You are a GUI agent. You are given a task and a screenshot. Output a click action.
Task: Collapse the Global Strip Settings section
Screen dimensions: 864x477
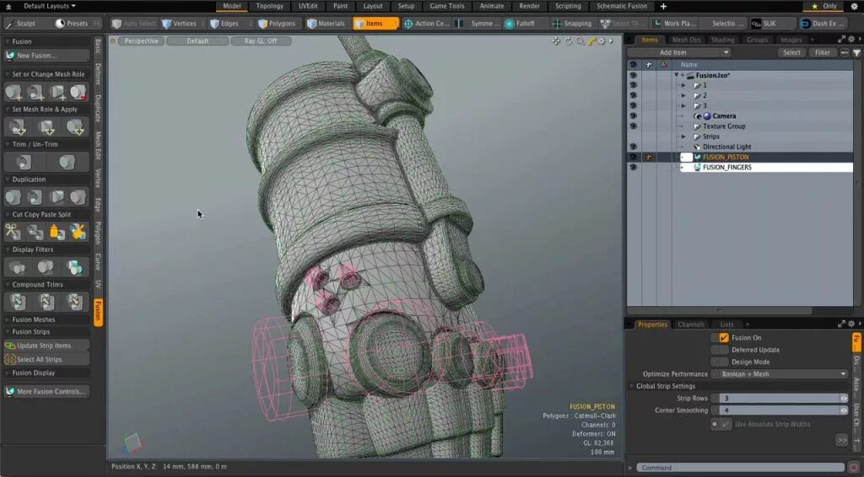(x=631, y=386)
